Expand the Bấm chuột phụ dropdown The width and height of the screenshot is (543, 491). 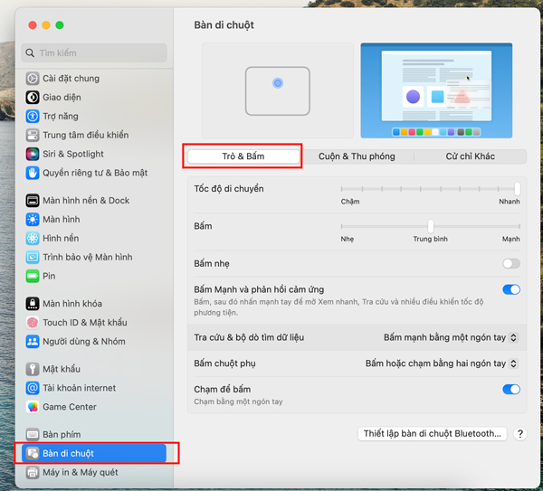pyautogui.click(x=442, y=364)
